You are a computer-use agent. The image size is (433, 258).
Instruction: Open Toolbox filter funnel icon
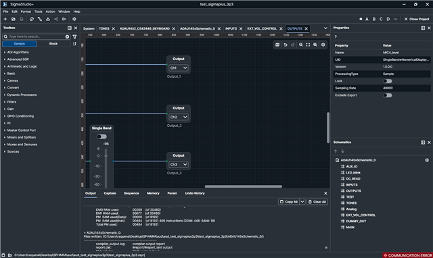pos(74,36)
